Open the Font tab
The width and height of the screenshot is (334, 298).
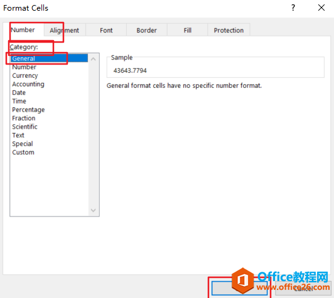pos(106,31)
